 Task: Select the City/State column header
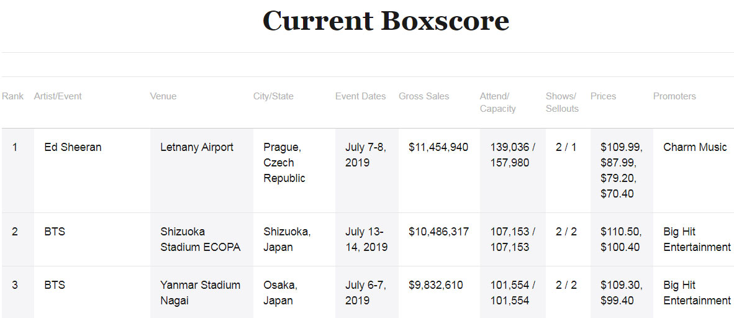(273, 96)
